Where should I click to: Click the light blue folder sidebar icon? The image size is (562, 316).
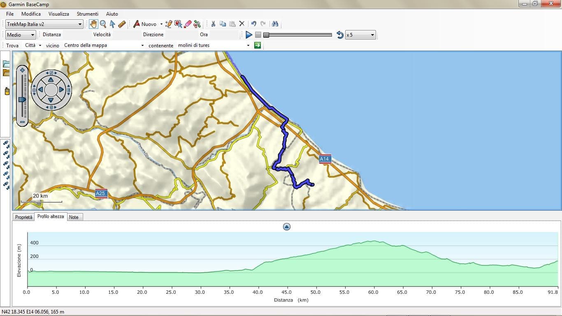(x=6, y=64)
